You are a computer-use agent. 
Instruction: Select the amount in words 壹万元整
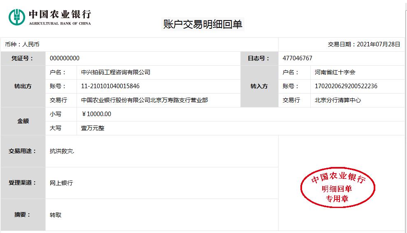coord(93,128)
